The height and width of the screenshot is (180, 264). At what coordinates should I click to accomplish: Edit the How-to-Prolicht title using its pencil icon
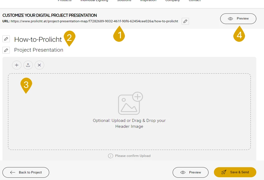6,39
